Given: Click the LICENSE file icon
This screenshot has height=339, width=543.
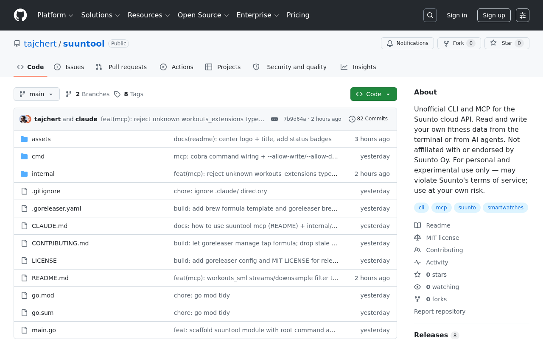Looking at the screenshot, I should click(x=24, y=261).
